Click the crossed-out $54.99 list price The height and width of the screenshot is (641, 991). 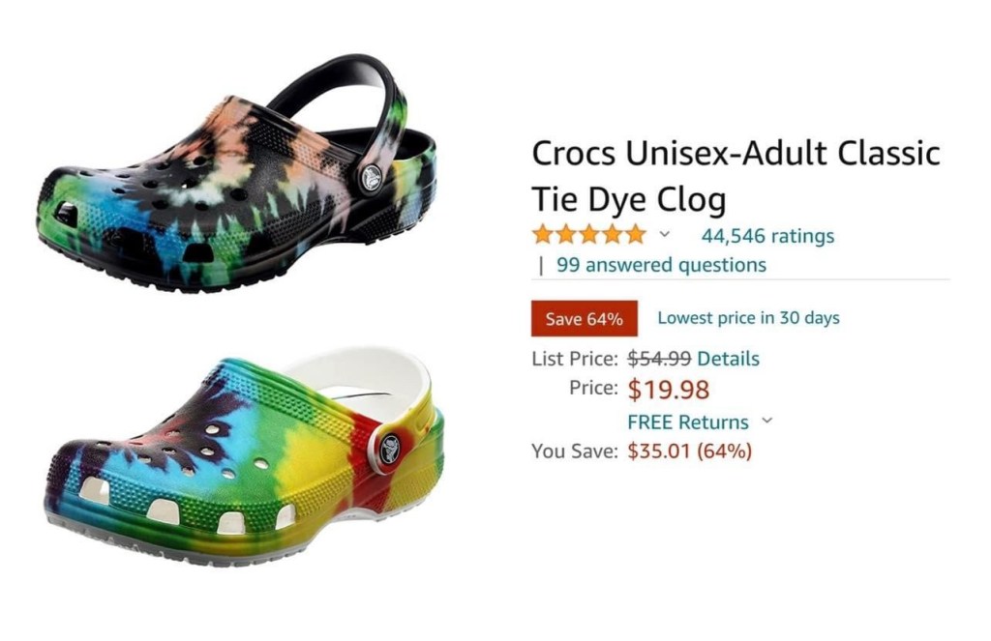coord(659,359)
